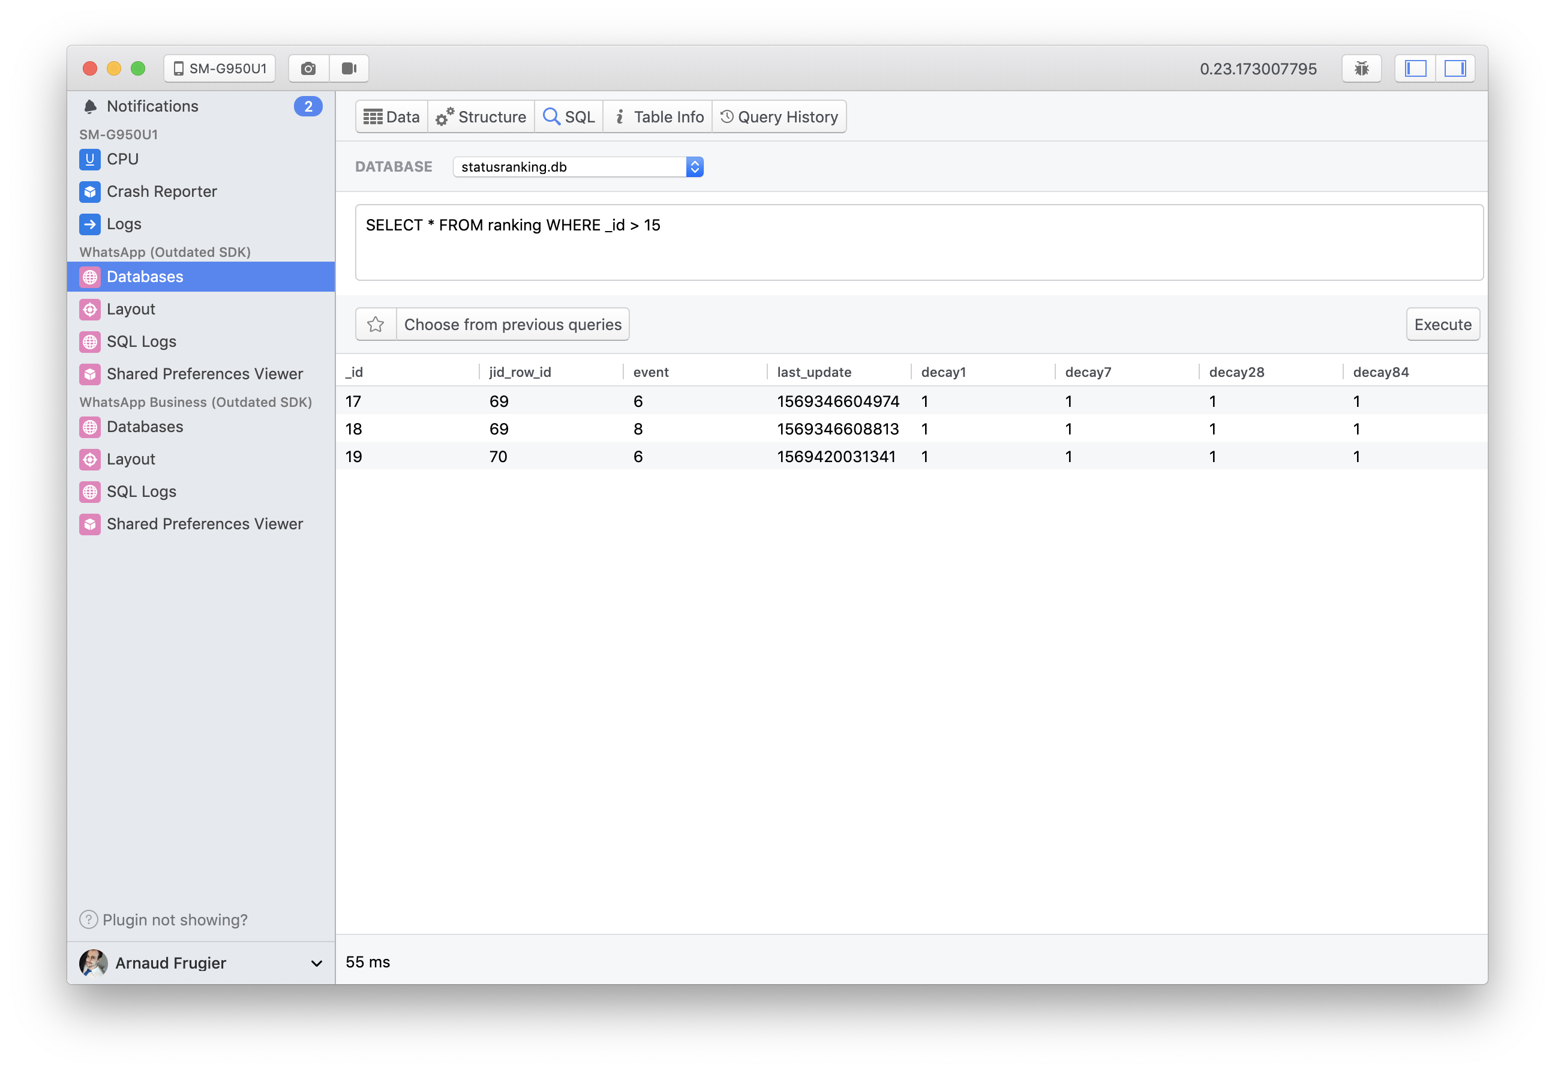
Task: Start screen recording with the video icon
Action: 349,68
